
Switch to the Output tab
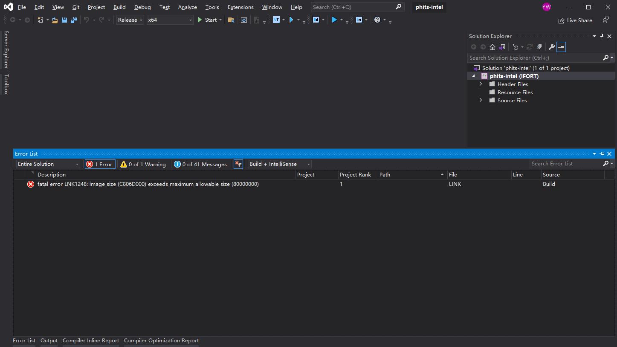click(49, 341)
